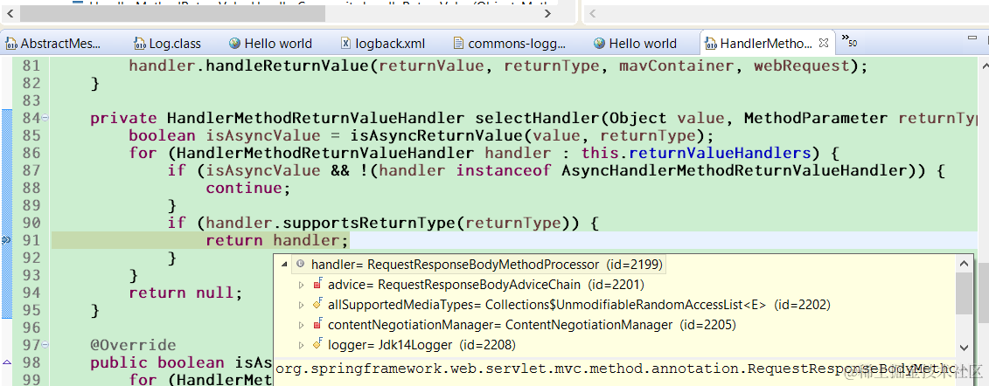Click line number 86 in the gutter

pyautogui.click(x=31, y=153)
